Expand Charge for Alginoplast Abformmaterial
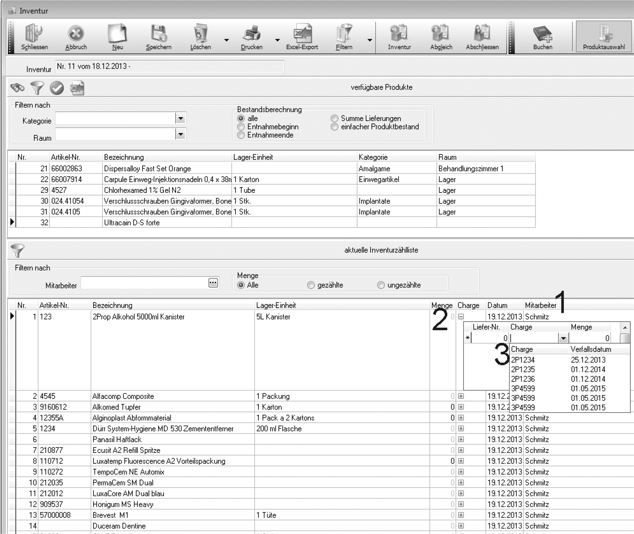This screenshot has width=634, height=534. click(x=461, y=418)
